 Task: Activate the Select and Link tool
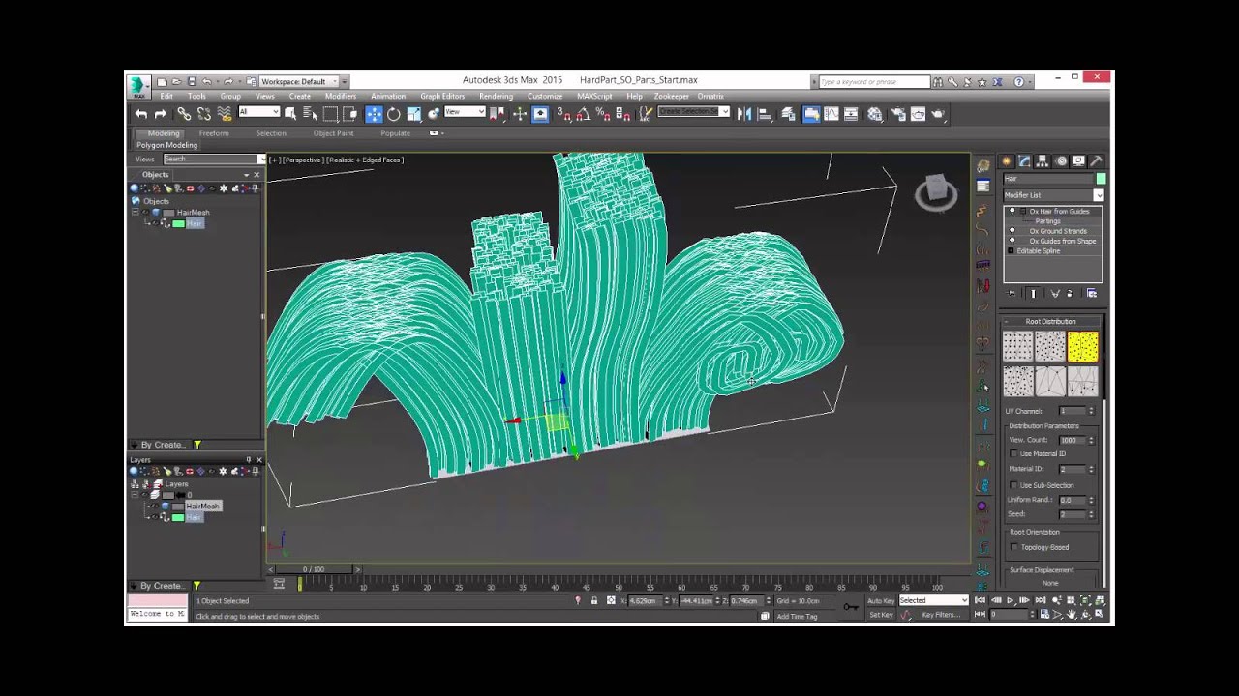pyautogui.click(x=184, y=114)
